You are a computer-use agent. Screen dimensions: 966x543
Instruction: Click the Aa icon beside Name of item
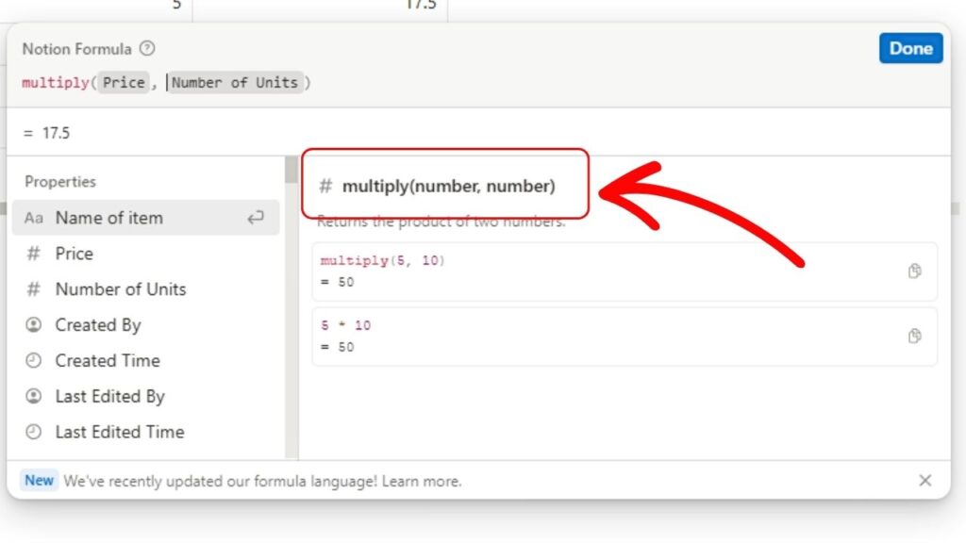tap(34, 218)
